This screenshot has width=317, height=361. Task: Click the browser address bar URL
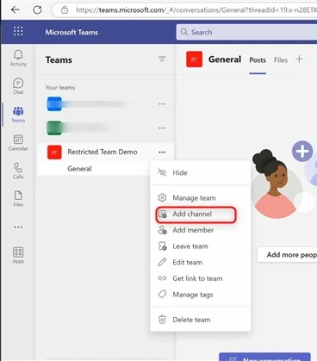click(196, 10)
